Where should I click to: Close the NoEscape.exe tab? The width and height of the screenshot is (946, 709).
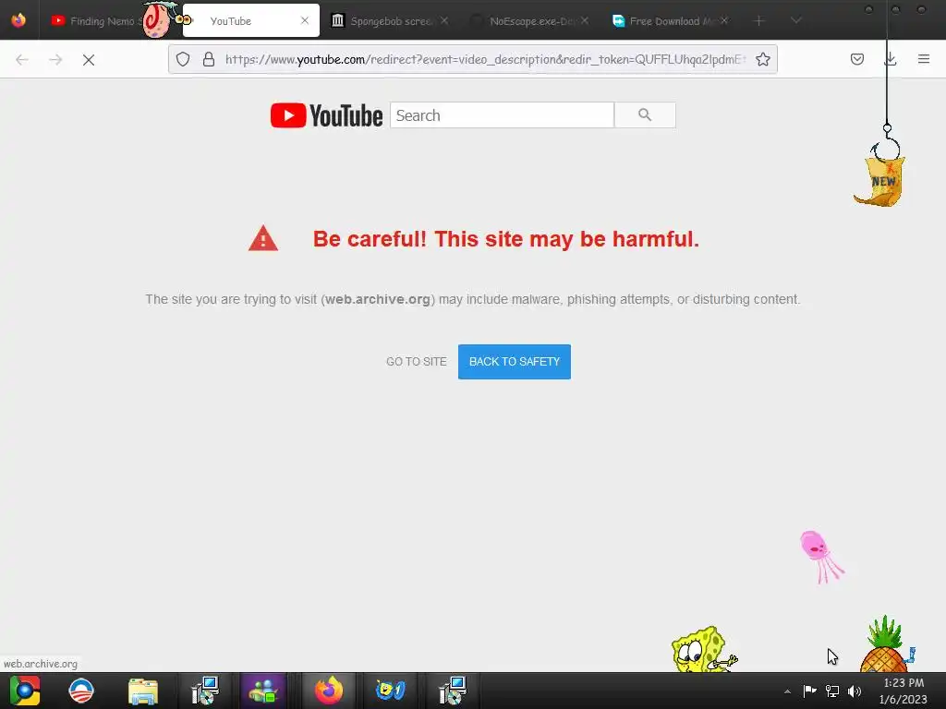(x=585, y=21)
